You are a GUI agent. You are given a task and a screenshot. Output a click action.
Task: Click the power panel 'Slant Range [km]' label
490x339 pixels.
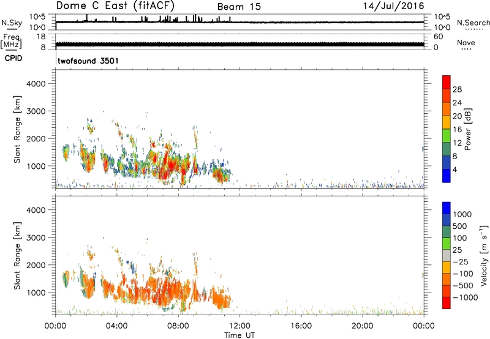pyautogui.click(x=17, y=129)
